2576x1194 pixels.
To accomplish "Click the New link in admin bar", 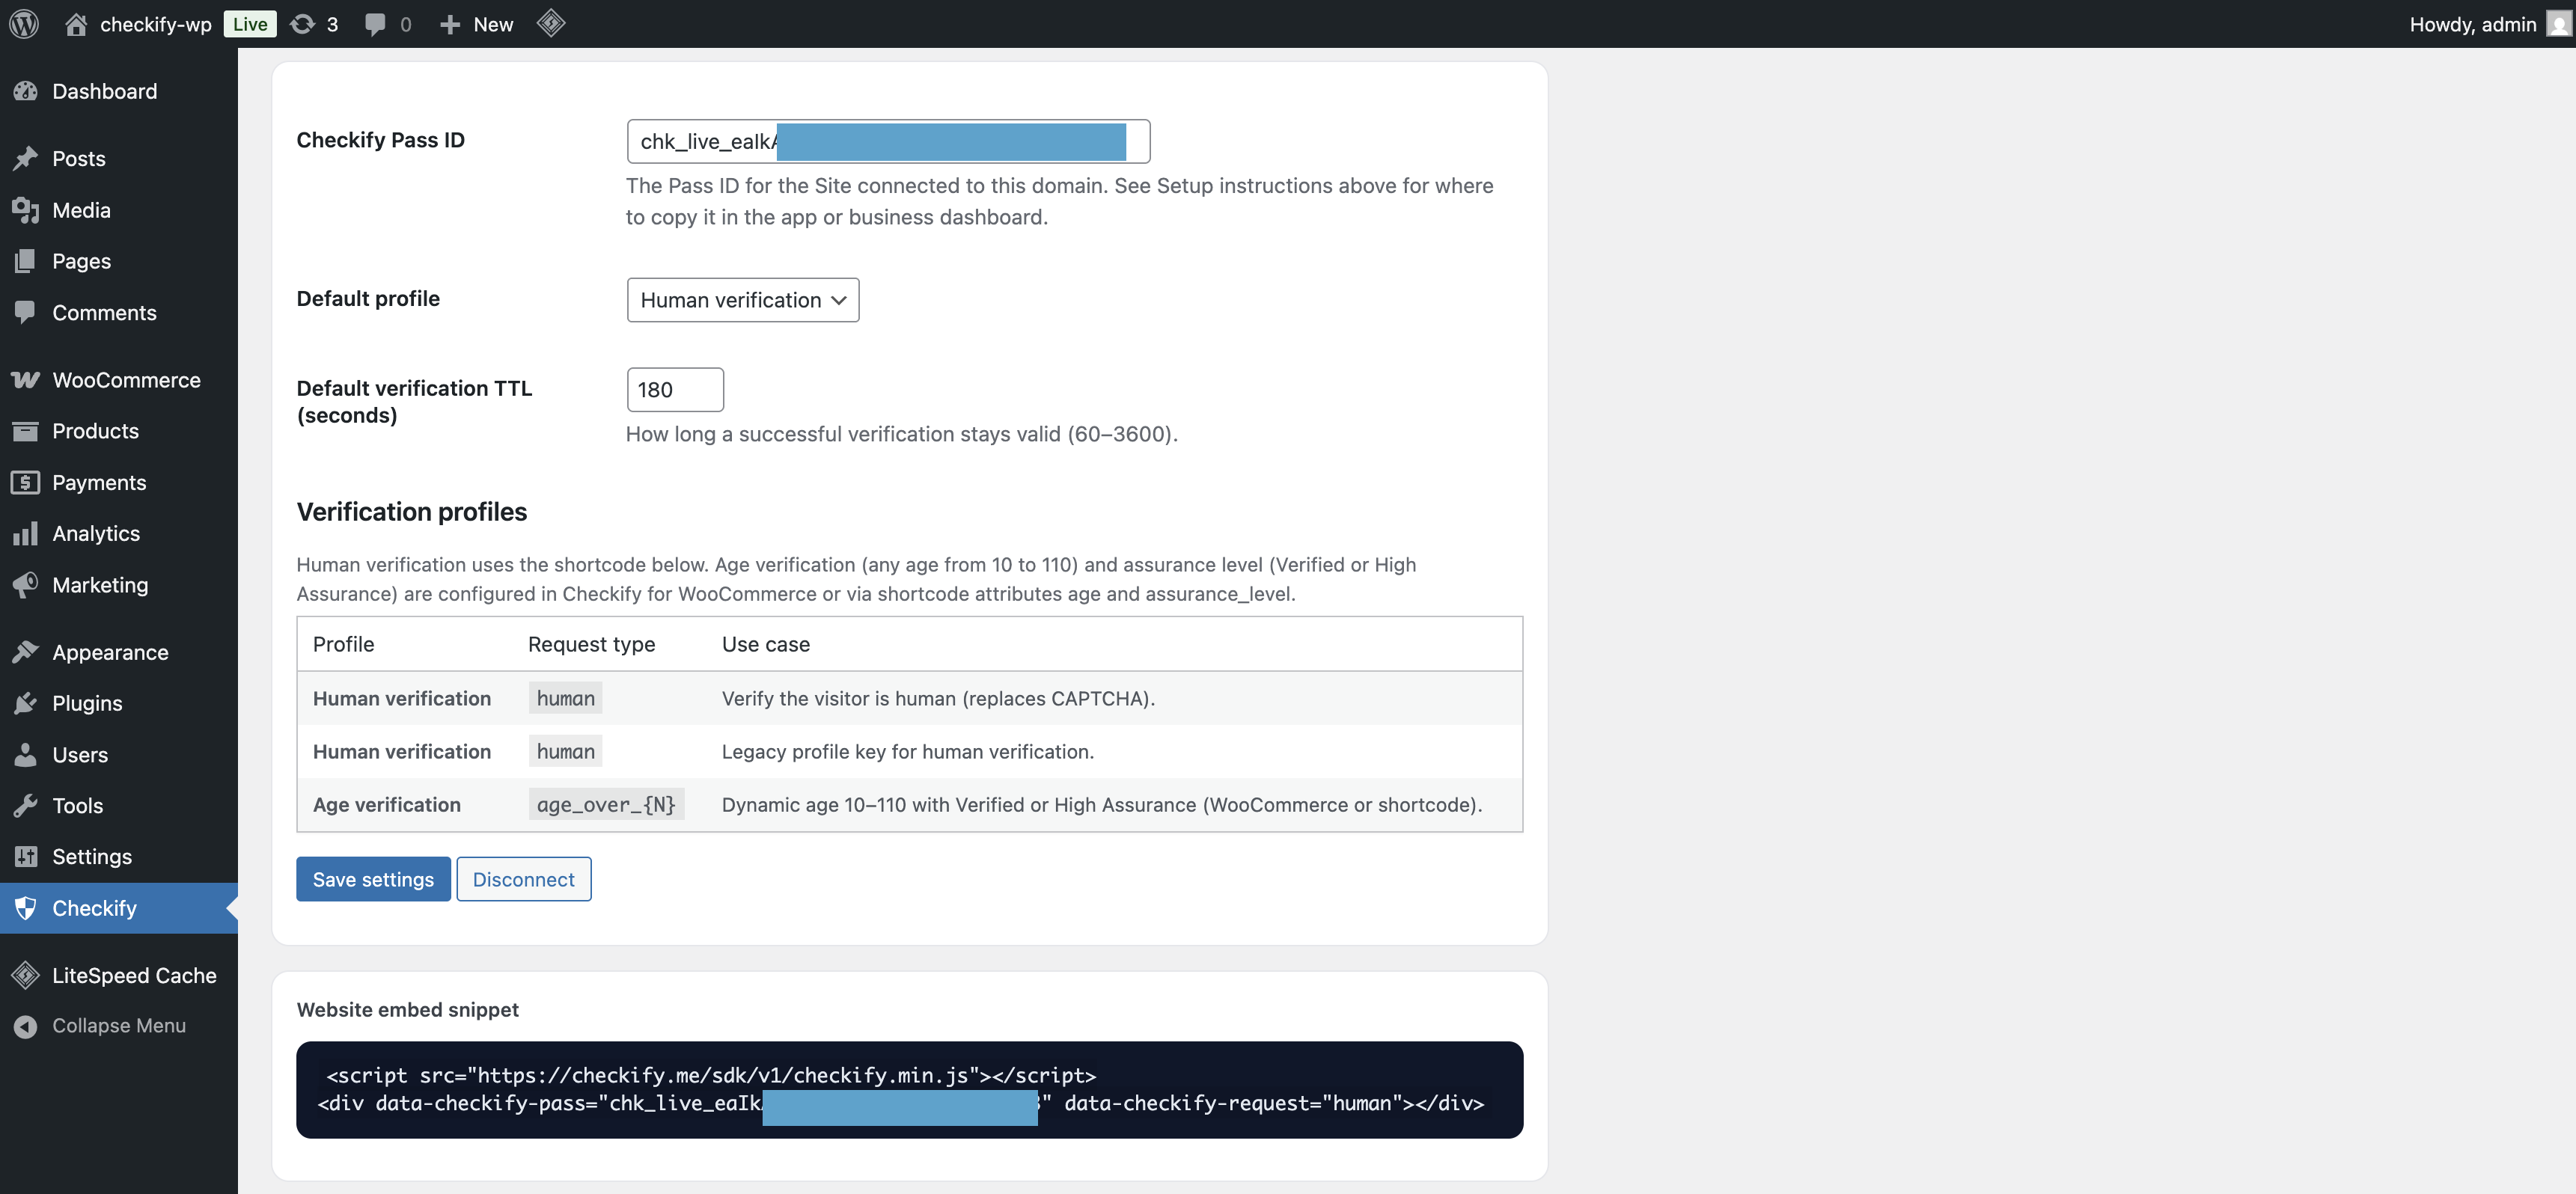I will point(493,24).
